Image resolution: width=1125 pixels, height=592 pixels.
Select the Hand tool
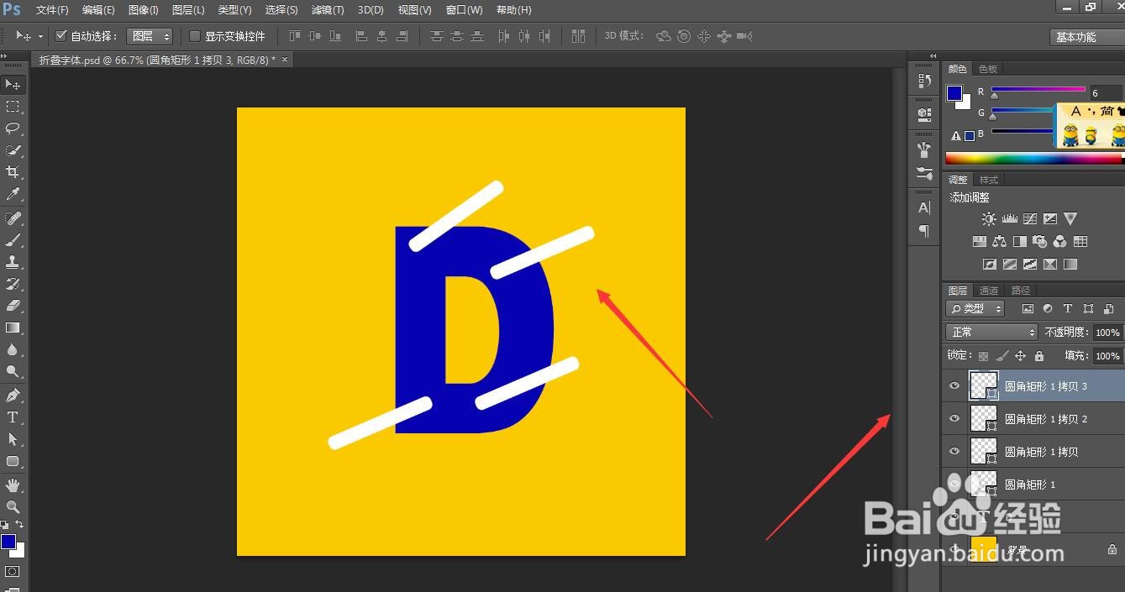[x=13, y=485]
